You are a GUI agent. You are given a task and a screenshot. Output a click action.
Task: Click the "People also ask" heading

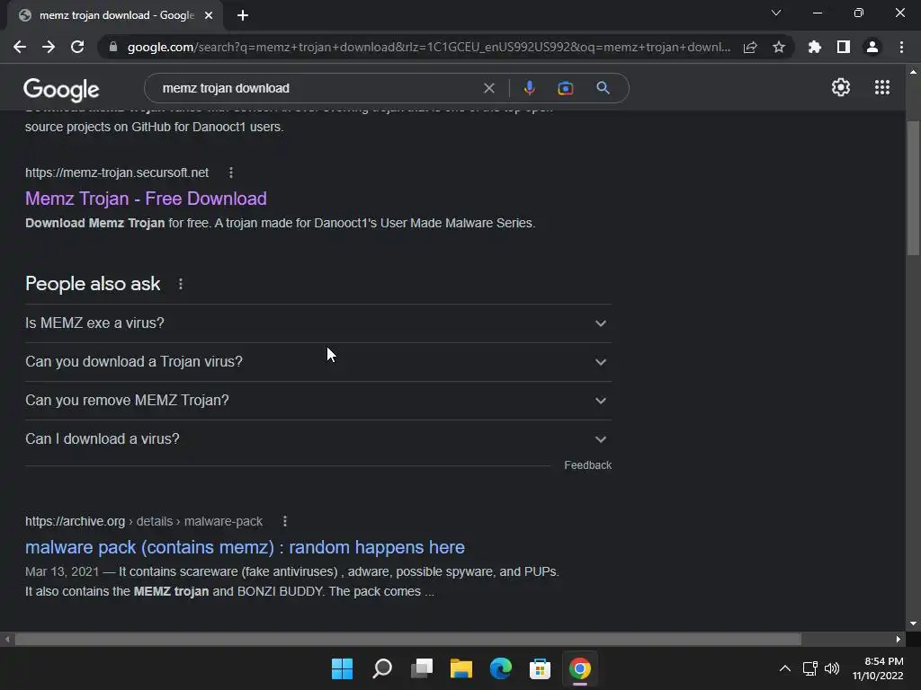click(93, 284)
